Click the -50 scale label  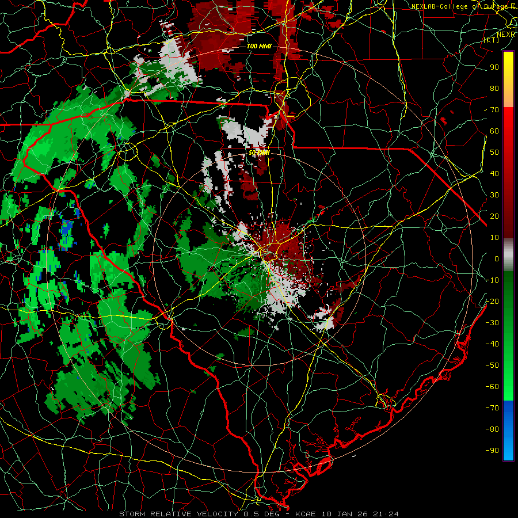pyautogui.click(x=492, y=365)
